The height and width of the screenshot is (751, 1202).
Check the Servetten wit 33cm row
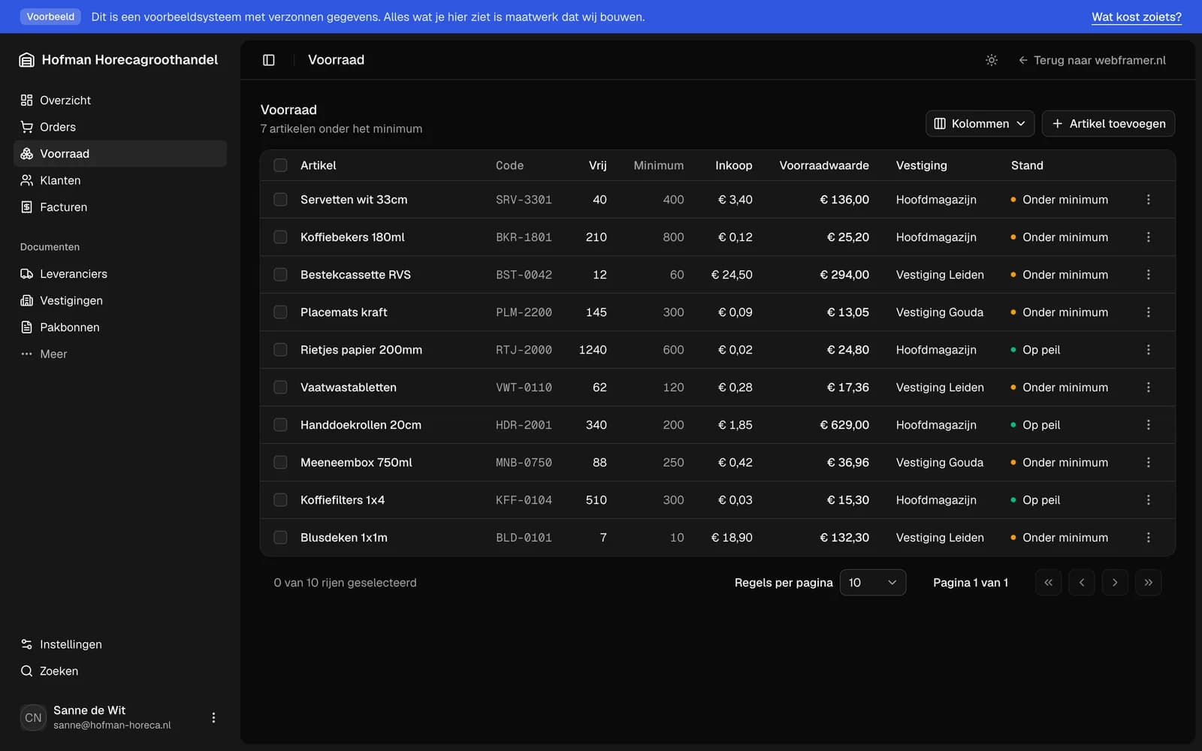[x=280, y=200]
